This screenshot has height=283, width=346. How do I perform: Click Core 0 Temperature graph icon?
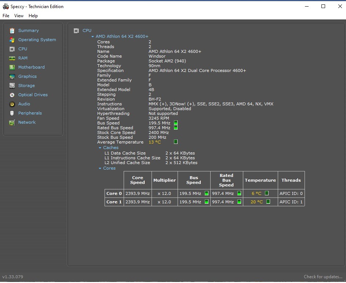coord(266,193)
